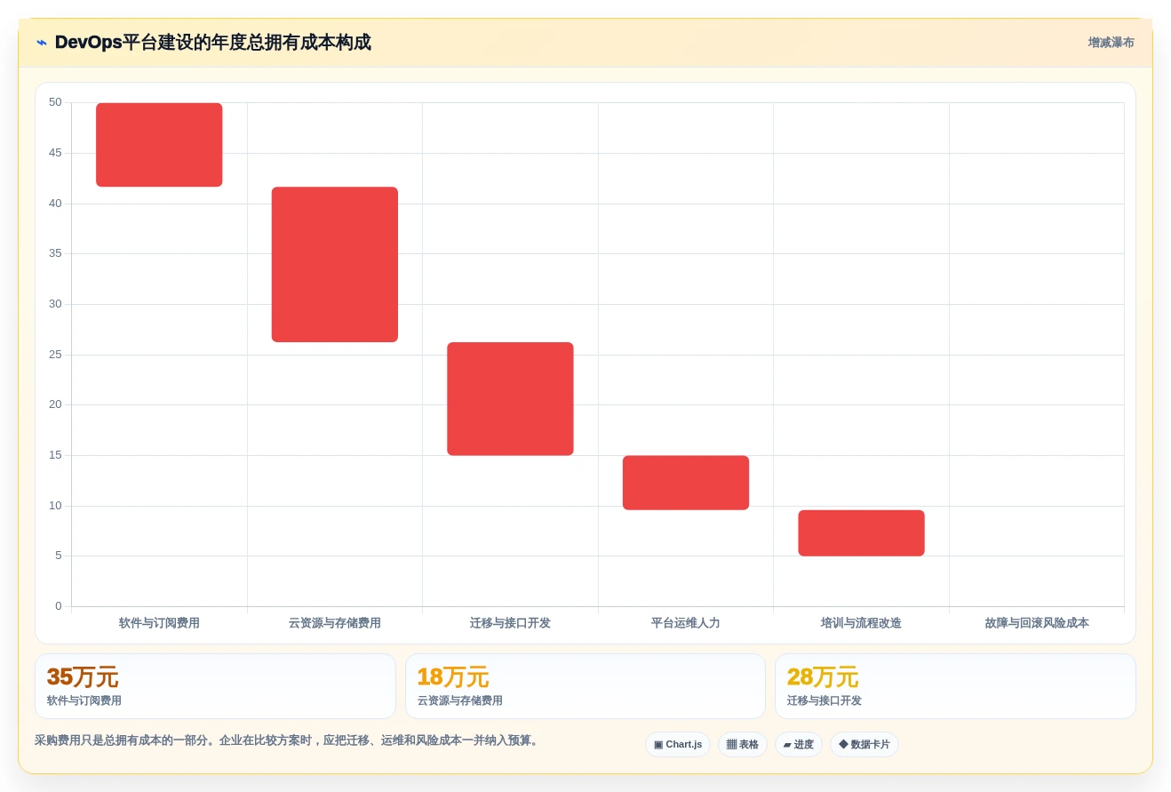This screenshot has width=1171, height=792.
Task: Click the 数据卡片 chip
Action: (x=864, y=744)
